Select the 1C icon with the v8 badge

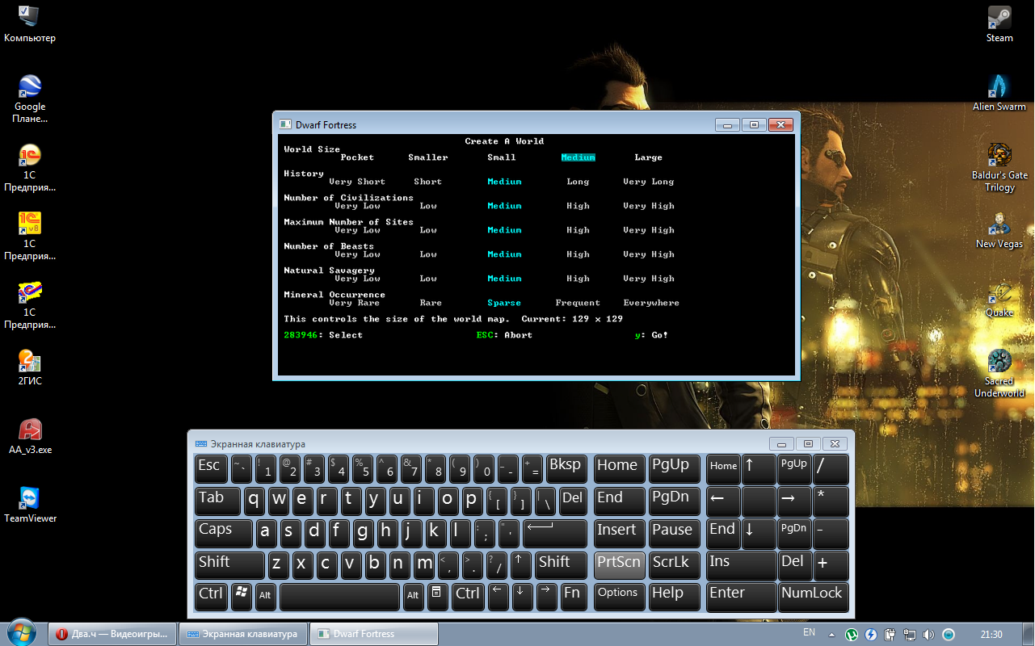[30, 236]
